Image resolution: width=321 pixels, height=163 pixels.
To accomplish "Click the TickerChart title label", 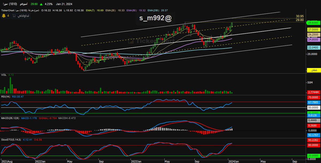I will pos(8,10).
